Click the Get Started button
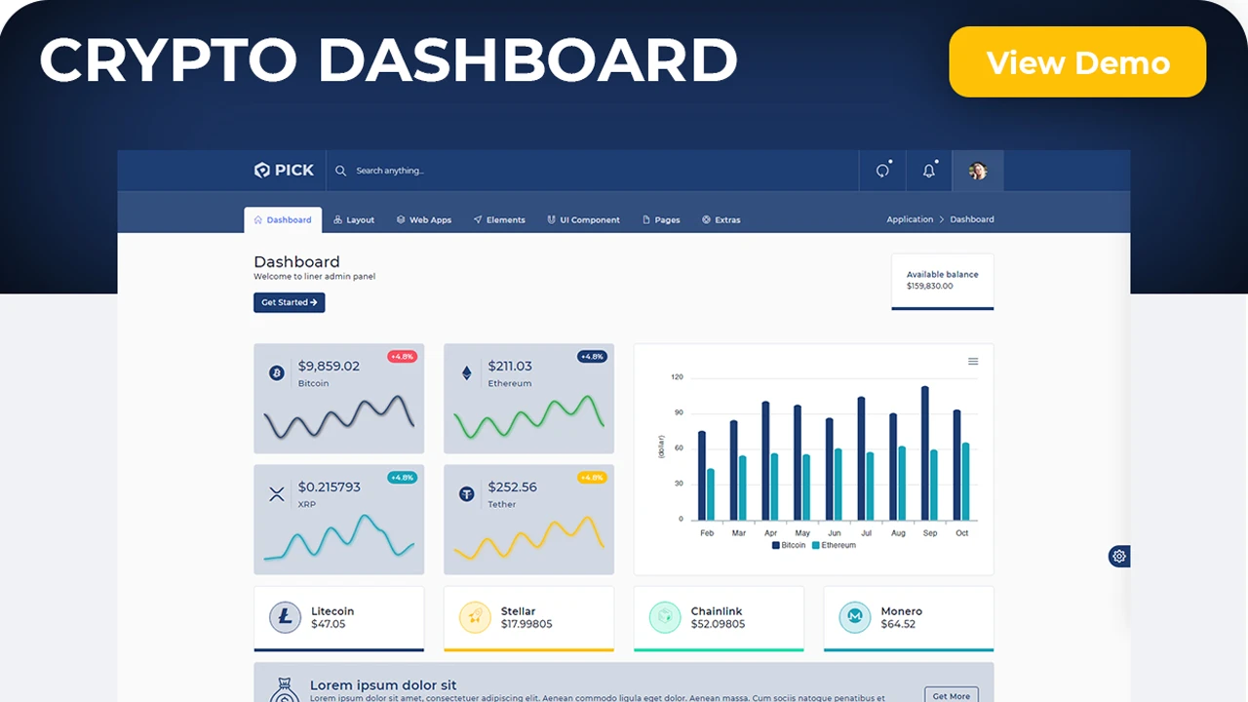This screenshot has width=1248, height=702. (290, 302)
